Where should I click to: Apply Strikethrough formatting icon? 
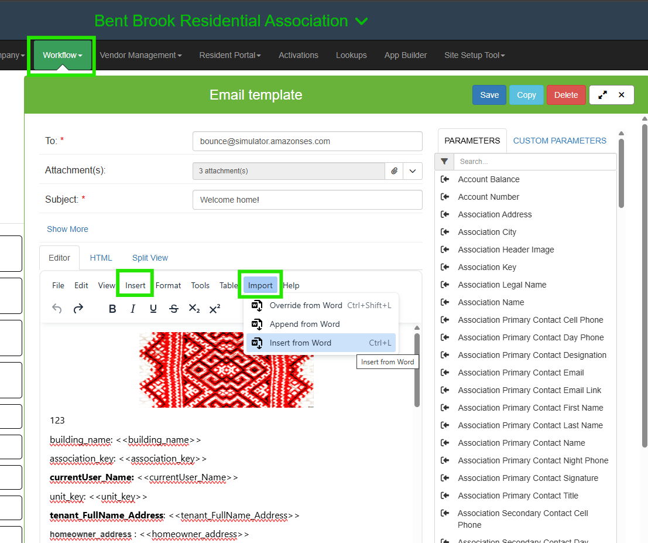point(174,309)
